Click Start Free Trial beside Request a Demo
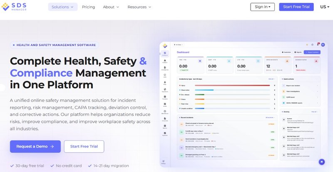Viewport: 333px width, 172px height. [84, 147]
